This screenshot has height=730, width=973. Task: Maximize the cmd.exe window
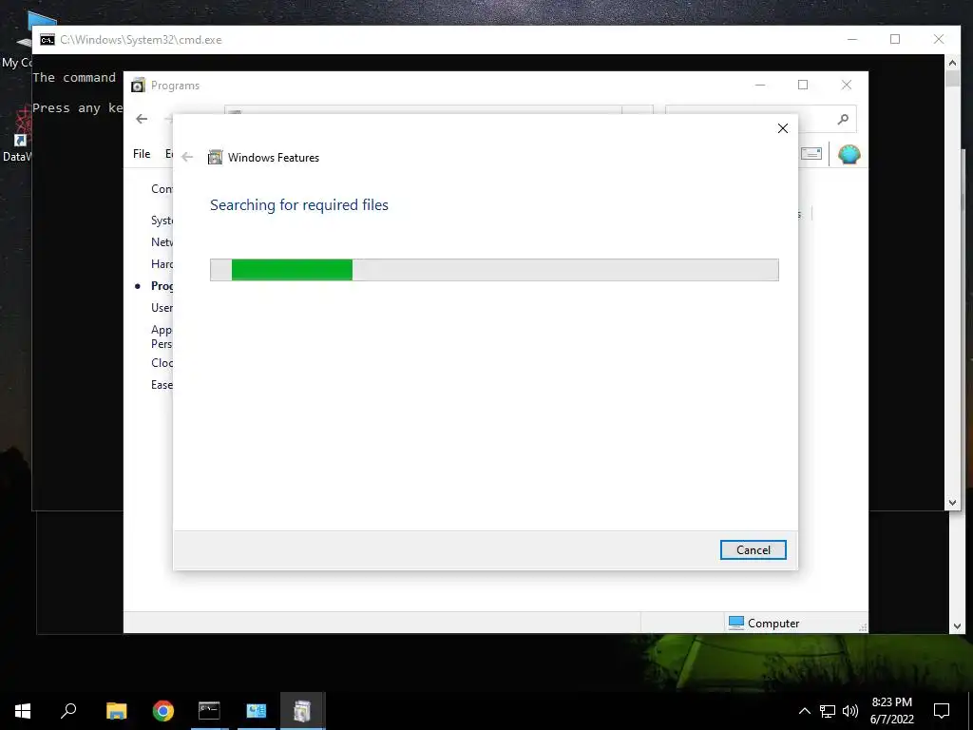895,40
